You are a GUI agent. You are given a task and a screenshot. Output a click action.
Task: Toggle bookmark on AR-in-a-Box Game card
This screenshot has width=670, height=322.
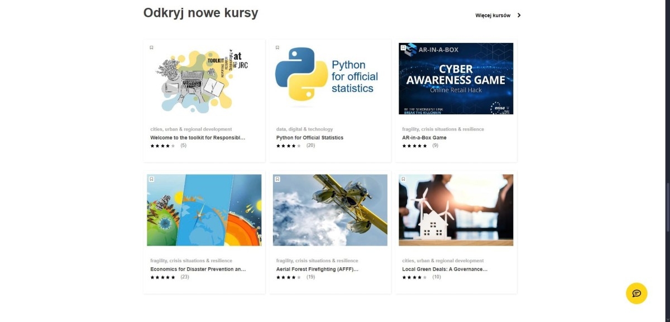(x=404, y=48)
